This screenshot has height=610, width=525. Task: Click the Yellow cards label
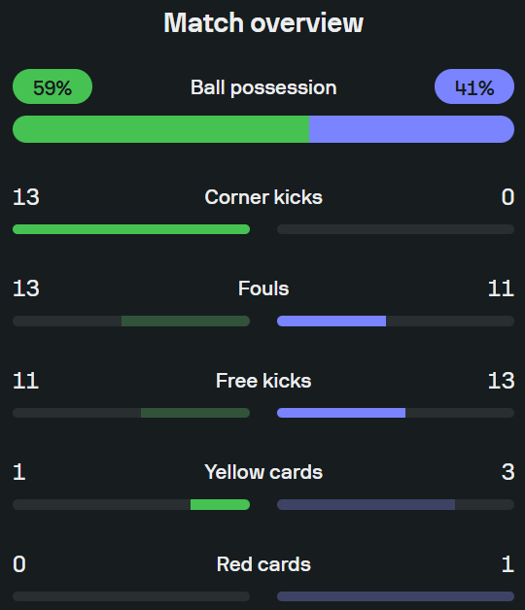pyautogui.click(x=263, y=472)
